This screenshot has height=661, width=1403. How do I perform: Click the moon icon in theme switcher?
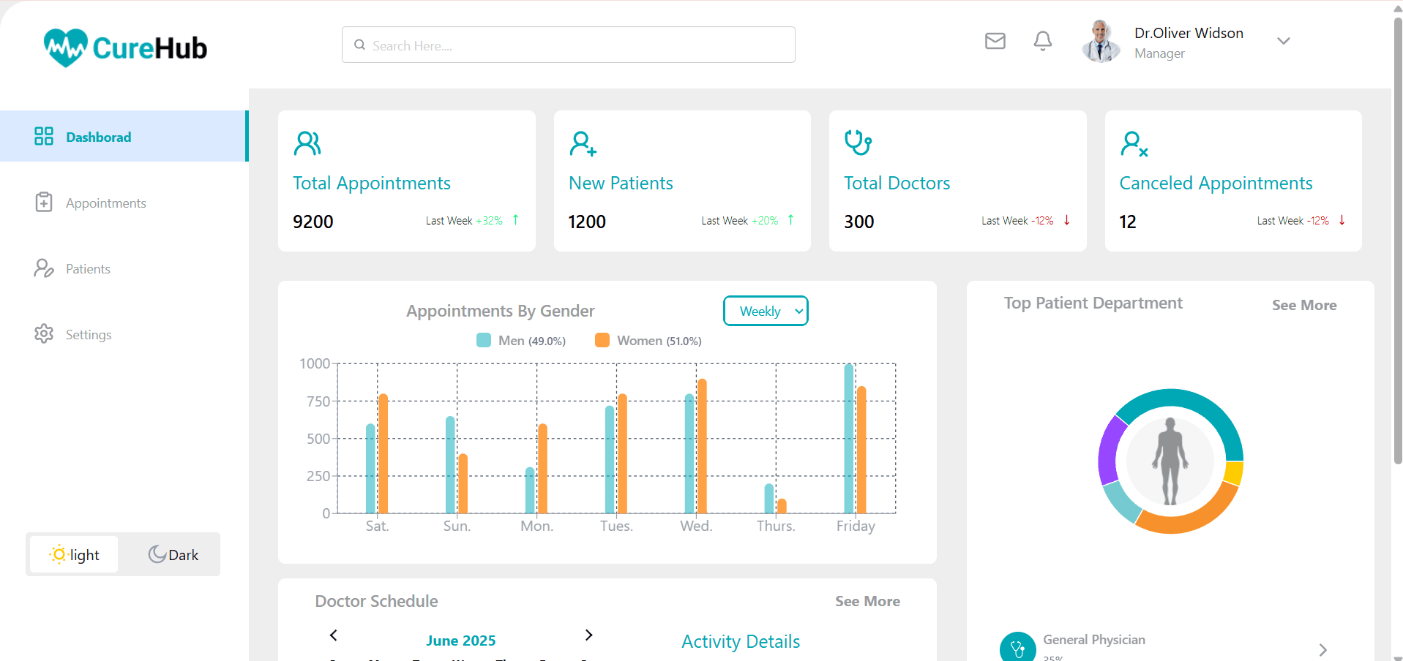click(157, 554)
